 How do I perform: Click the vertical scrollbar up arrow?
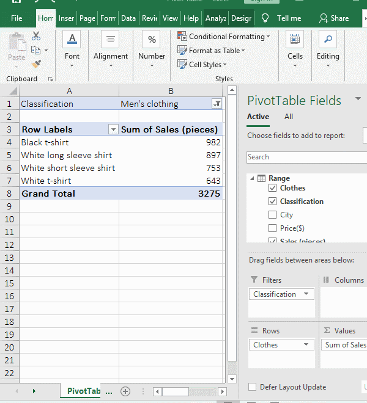232,90
